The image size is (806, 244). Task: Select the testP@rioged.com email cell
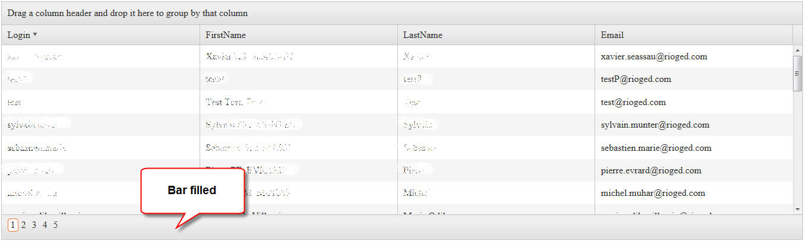click(x=636, y=79)
